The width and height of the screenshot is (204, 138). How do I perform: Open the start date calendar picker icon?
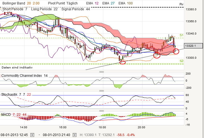pos(32,135)
